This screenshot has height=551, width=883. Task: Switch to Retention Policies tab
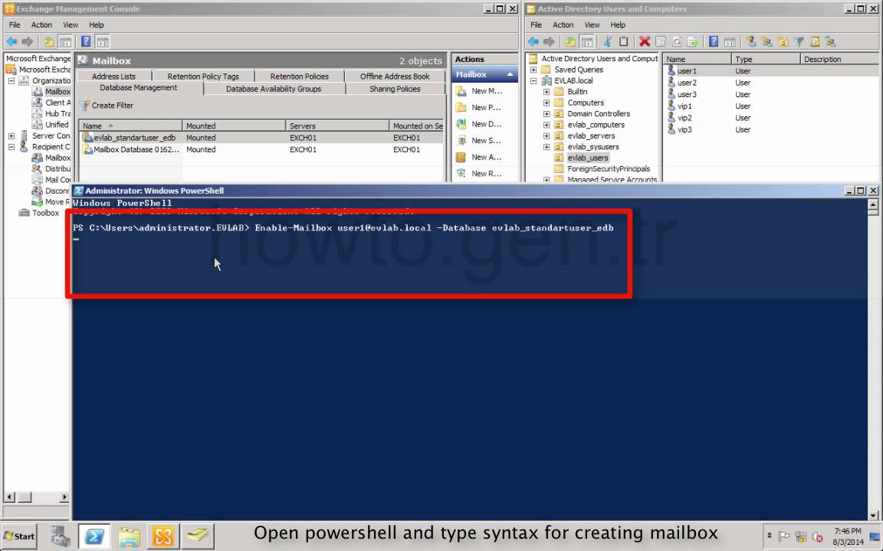coord(299,76)
